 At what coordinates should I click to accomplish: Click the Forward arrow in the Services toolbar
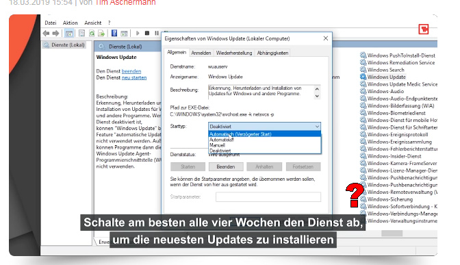(55, 33)
